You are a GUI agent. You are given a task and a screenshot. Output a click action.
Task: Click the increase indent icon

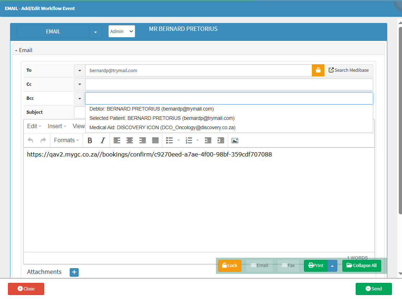221,140
